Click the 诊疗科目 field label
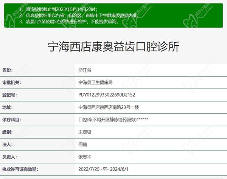 click(x=11, y=120)
